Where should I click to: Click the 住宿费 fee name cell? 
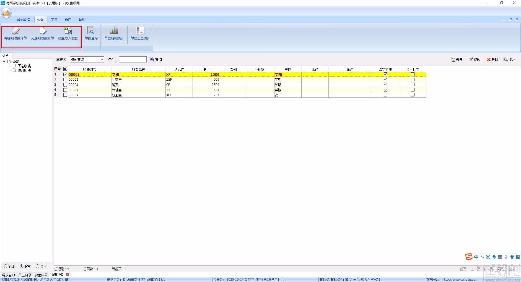138,79
